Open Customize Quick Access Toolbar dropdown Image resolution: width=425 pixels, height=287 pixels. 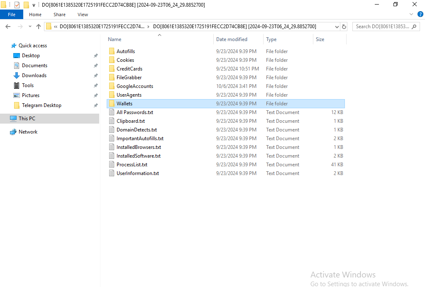[34, 5]
